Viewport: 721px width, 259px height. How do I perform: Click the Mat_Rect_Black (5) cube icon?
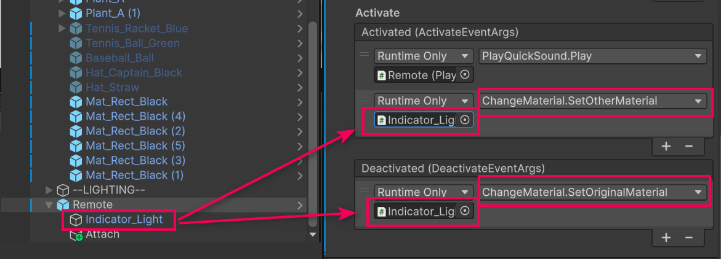point(76,145)
